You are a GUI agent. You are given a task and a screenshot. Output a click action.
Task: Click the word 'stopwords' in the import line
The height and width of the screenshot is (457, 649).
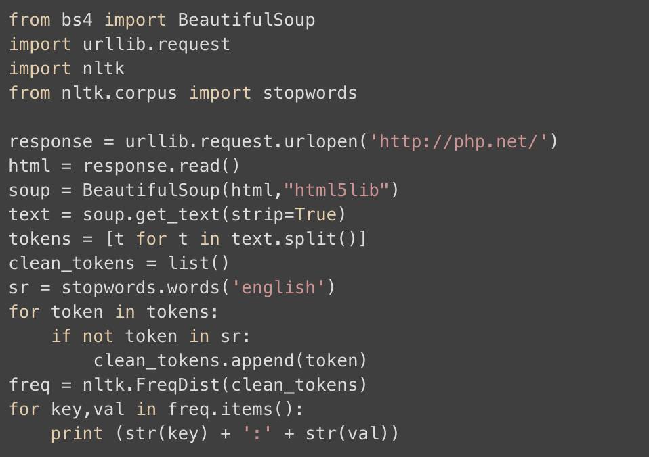pos(310,93)
